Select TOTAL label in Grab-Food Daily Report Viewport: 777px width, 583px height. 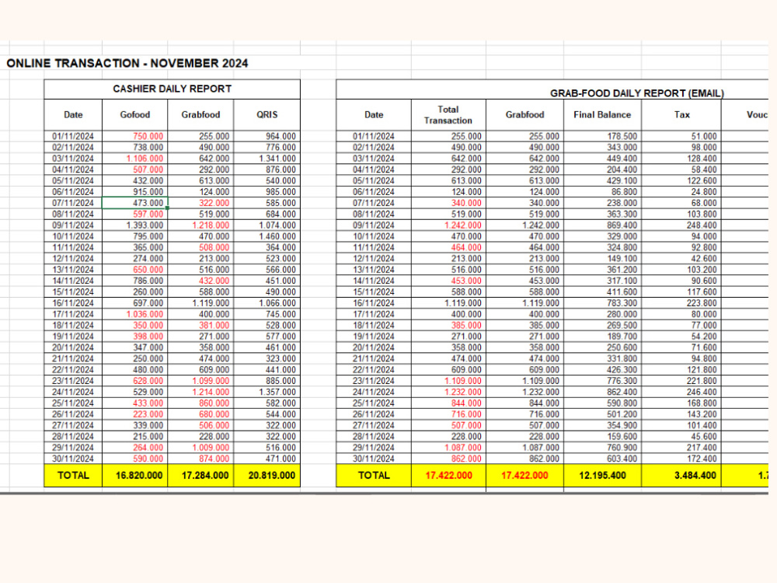374,476
